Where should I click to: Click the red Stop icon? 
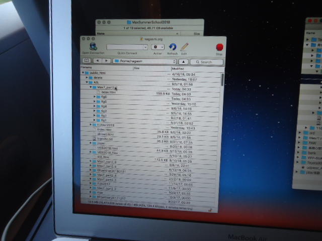219,47
